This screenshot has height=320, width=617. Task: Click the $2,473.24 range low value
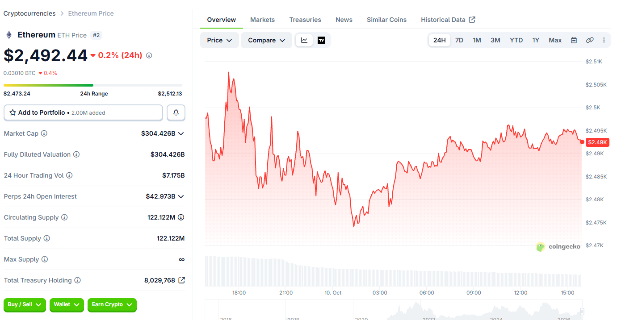(17, 94)
